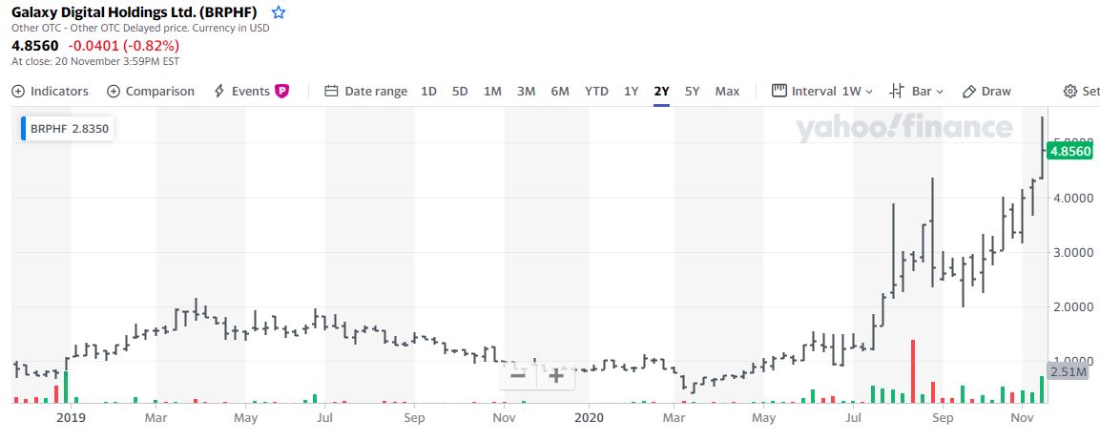This screenshot has width=1100, height=442.
Task: Click the blue BRPHF series color marker
Action: pos(24,129)
